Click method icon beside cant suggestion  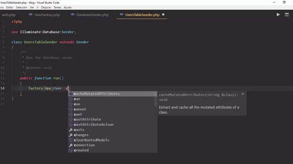(71, 114)
